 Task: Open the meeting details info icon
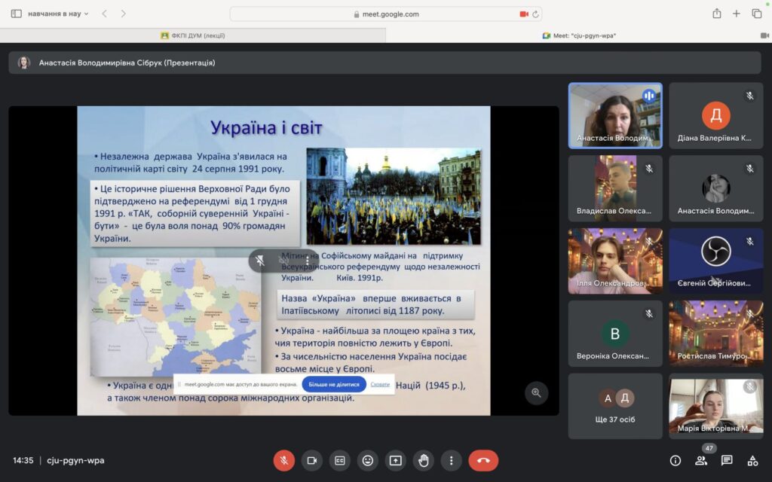pos(675,460)
